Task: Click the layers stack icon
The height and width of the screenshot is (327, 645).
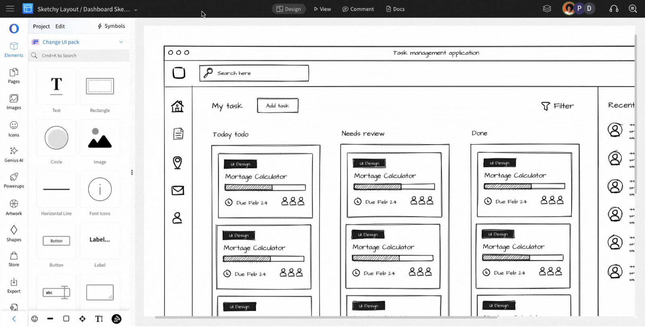Action: point(547,8)
